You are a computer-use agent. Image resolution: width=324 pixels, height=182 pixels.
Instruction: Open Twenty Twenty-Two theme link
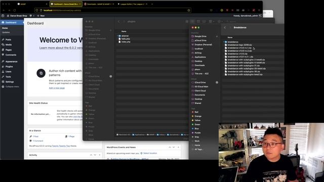coord(61,146)
